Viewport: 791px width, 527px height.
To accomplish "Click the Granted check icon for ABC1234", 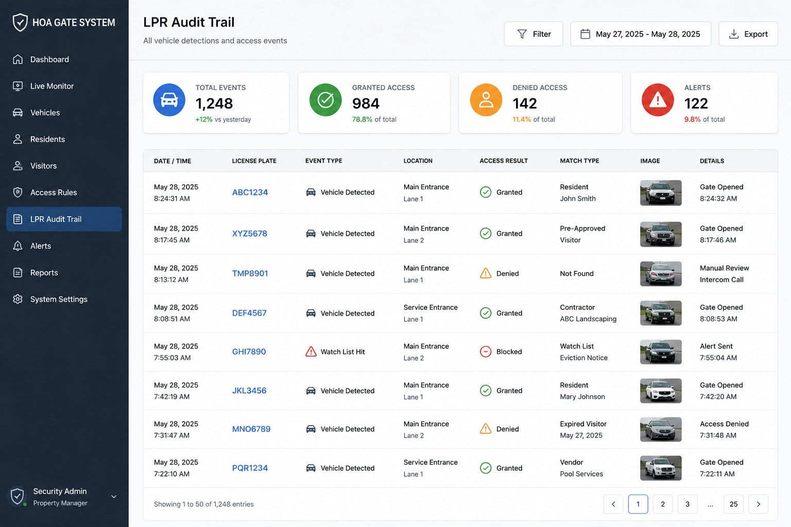I will click(486, 192).
